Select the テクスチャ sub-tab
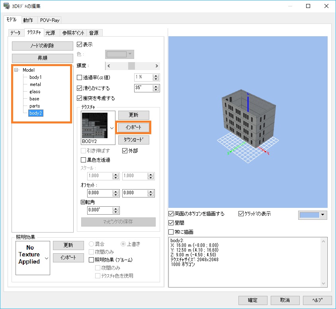The height and width of the screenshot is (309, 336). pos(34,32)
